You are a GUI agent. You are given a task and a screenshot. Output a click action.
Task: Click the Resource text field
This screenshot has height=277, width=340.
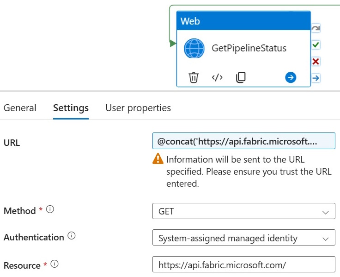[243, 265]
